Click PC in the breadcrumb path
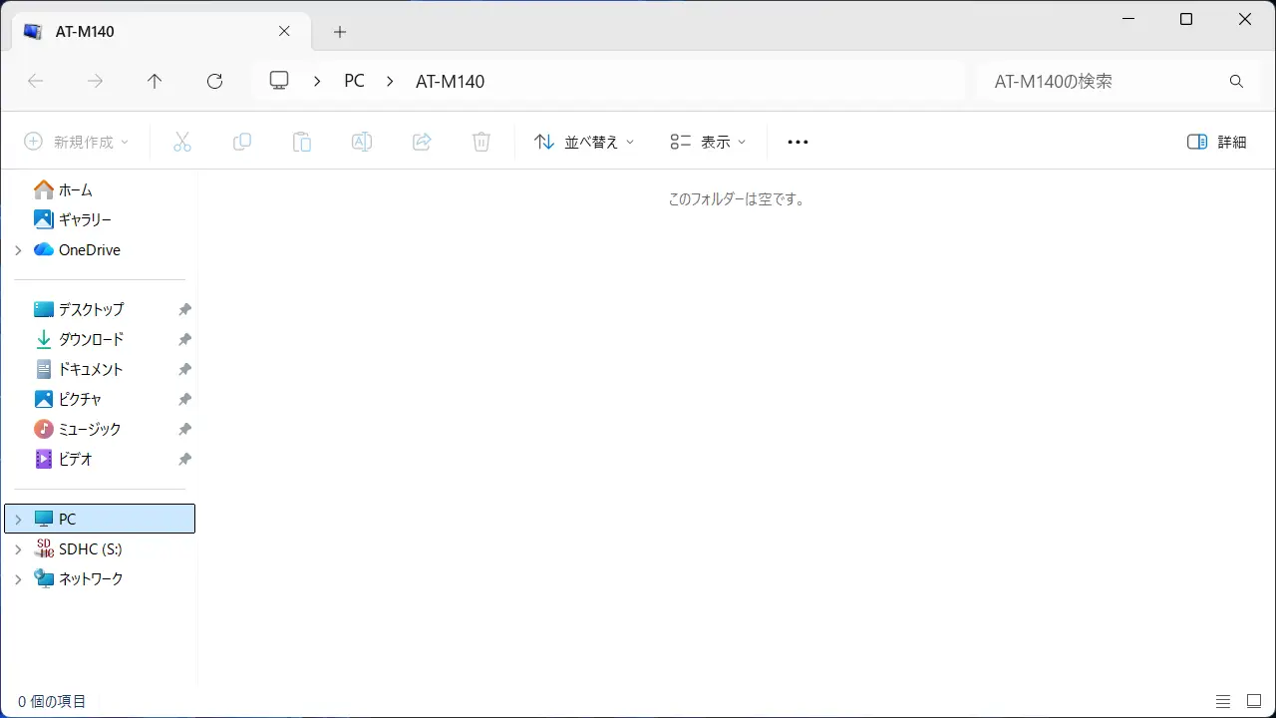Screen dimensions: 1276x718 point(354,82)
